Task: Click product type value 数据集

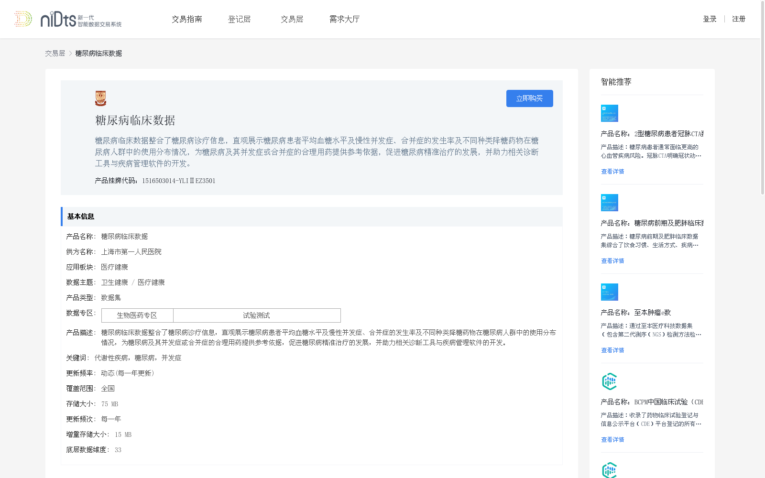Action: [111, 298]
